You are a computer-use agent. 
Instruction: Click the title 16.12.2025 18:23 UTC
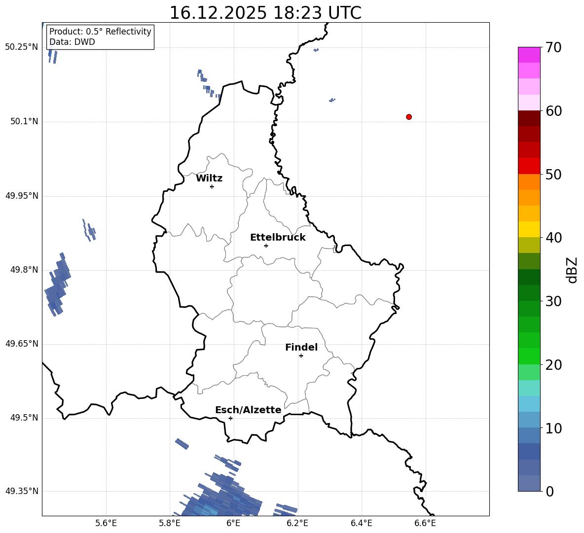coord(265,13)
